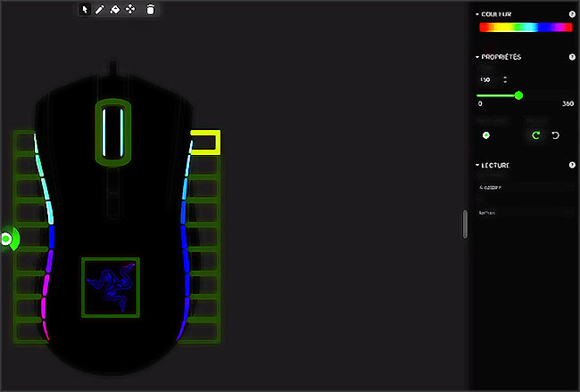Click the trash delete icon
This screenshot has width=580, height=392.
(150, 10)
